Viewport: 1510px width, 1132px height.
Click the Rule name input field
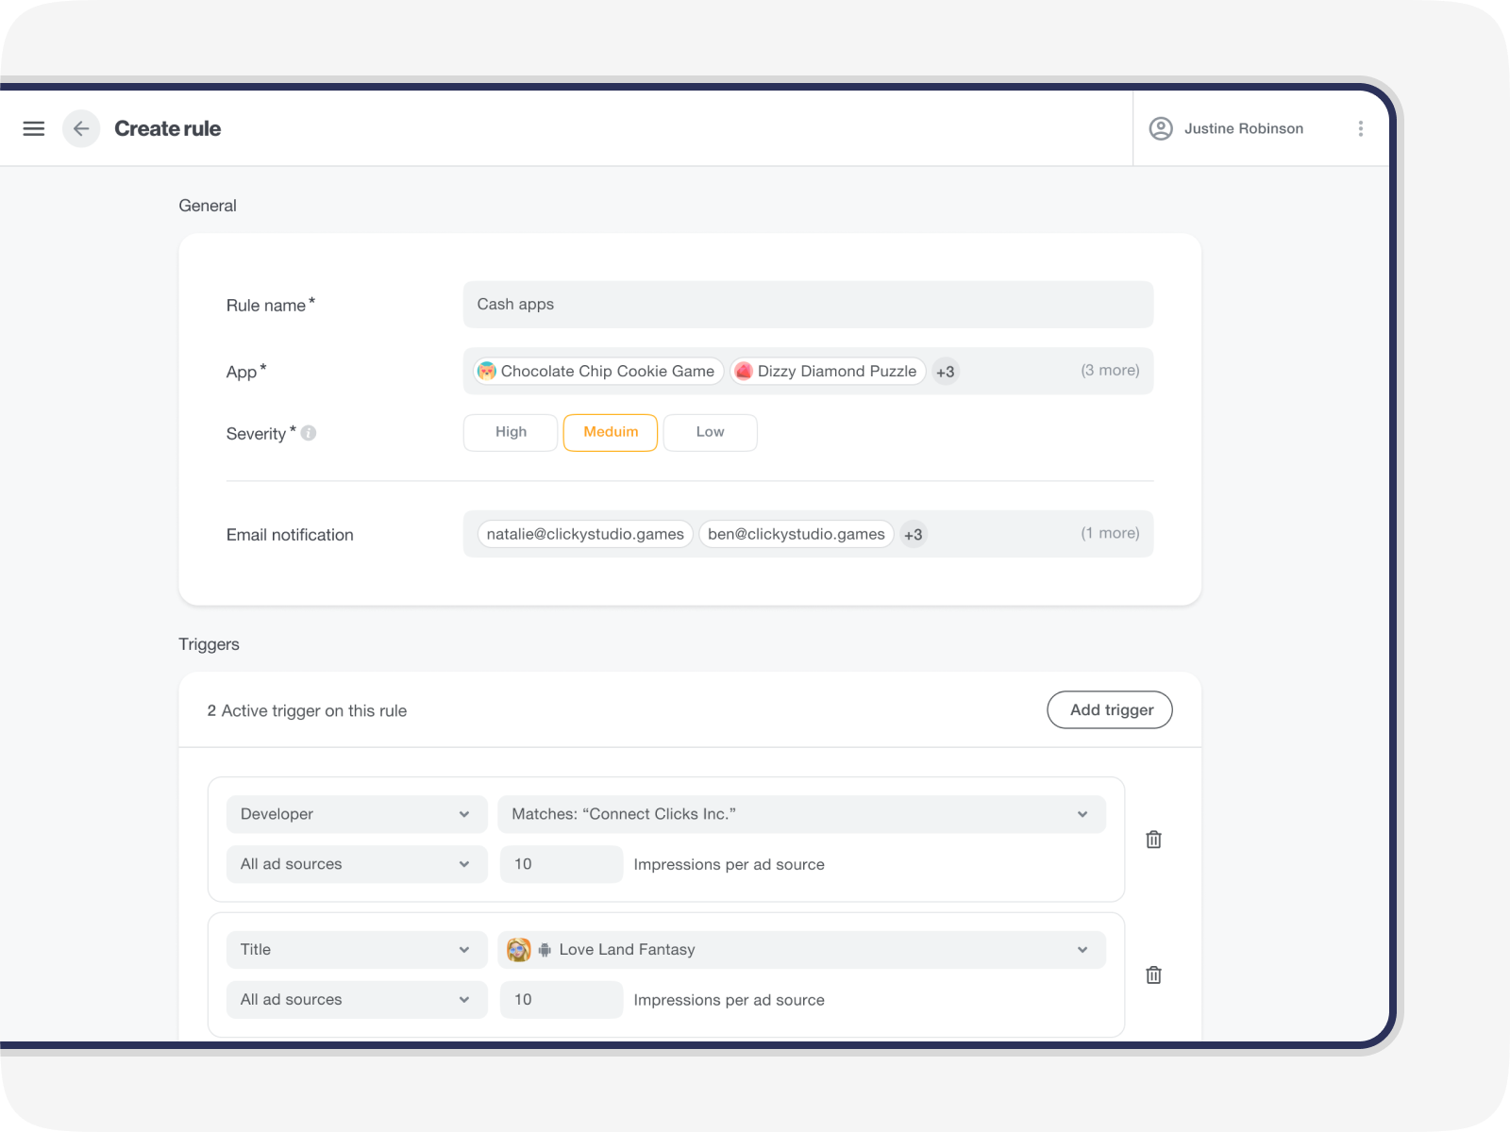pyautogui.click(x=808, y=305)
